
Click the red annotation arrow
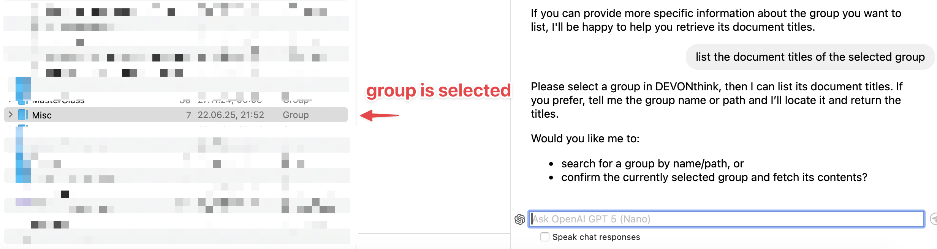point(379,115)
